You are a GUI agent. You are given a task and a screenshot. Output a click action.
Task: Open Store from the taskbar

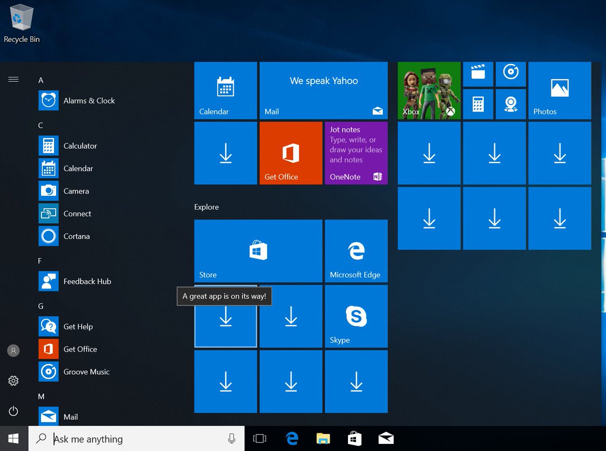(355, 438)
